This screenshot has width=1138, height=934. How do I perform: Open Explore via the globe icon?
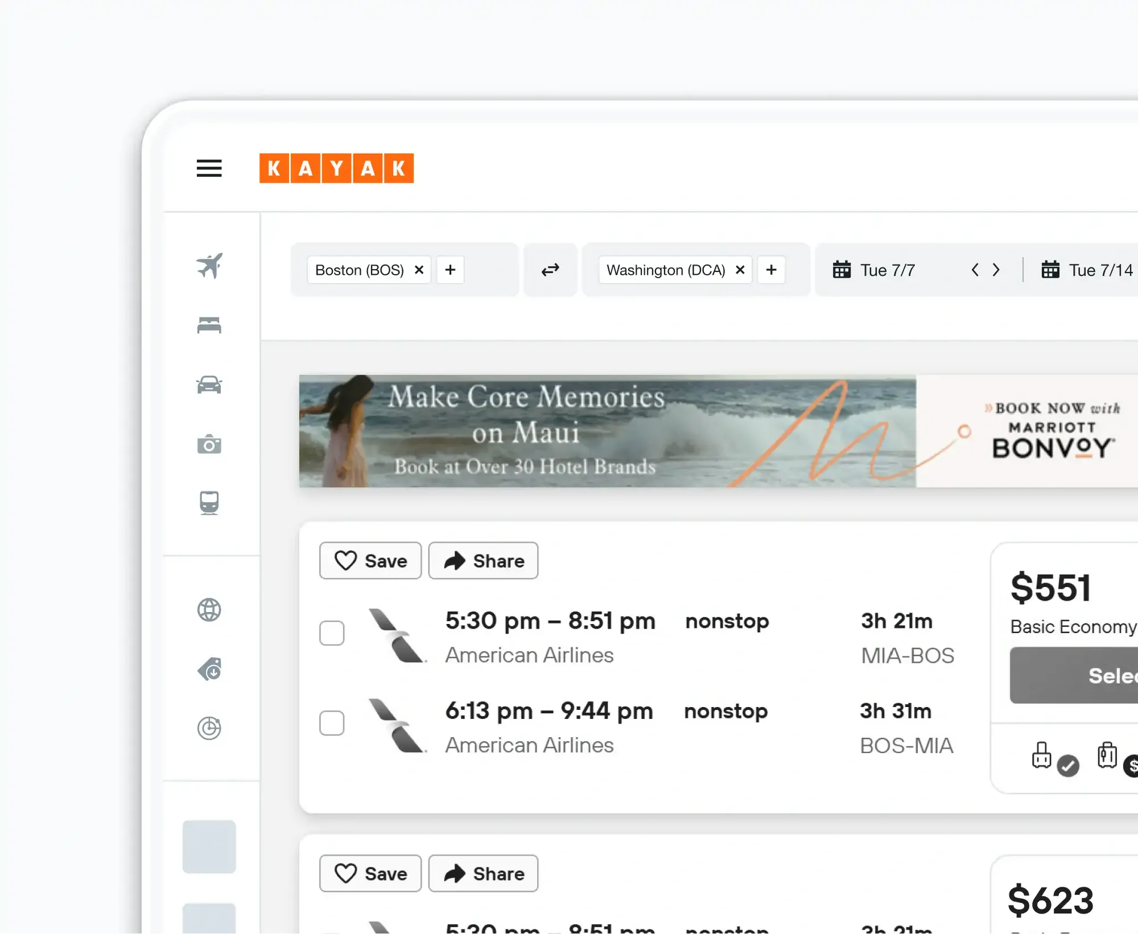click(209, 610)
